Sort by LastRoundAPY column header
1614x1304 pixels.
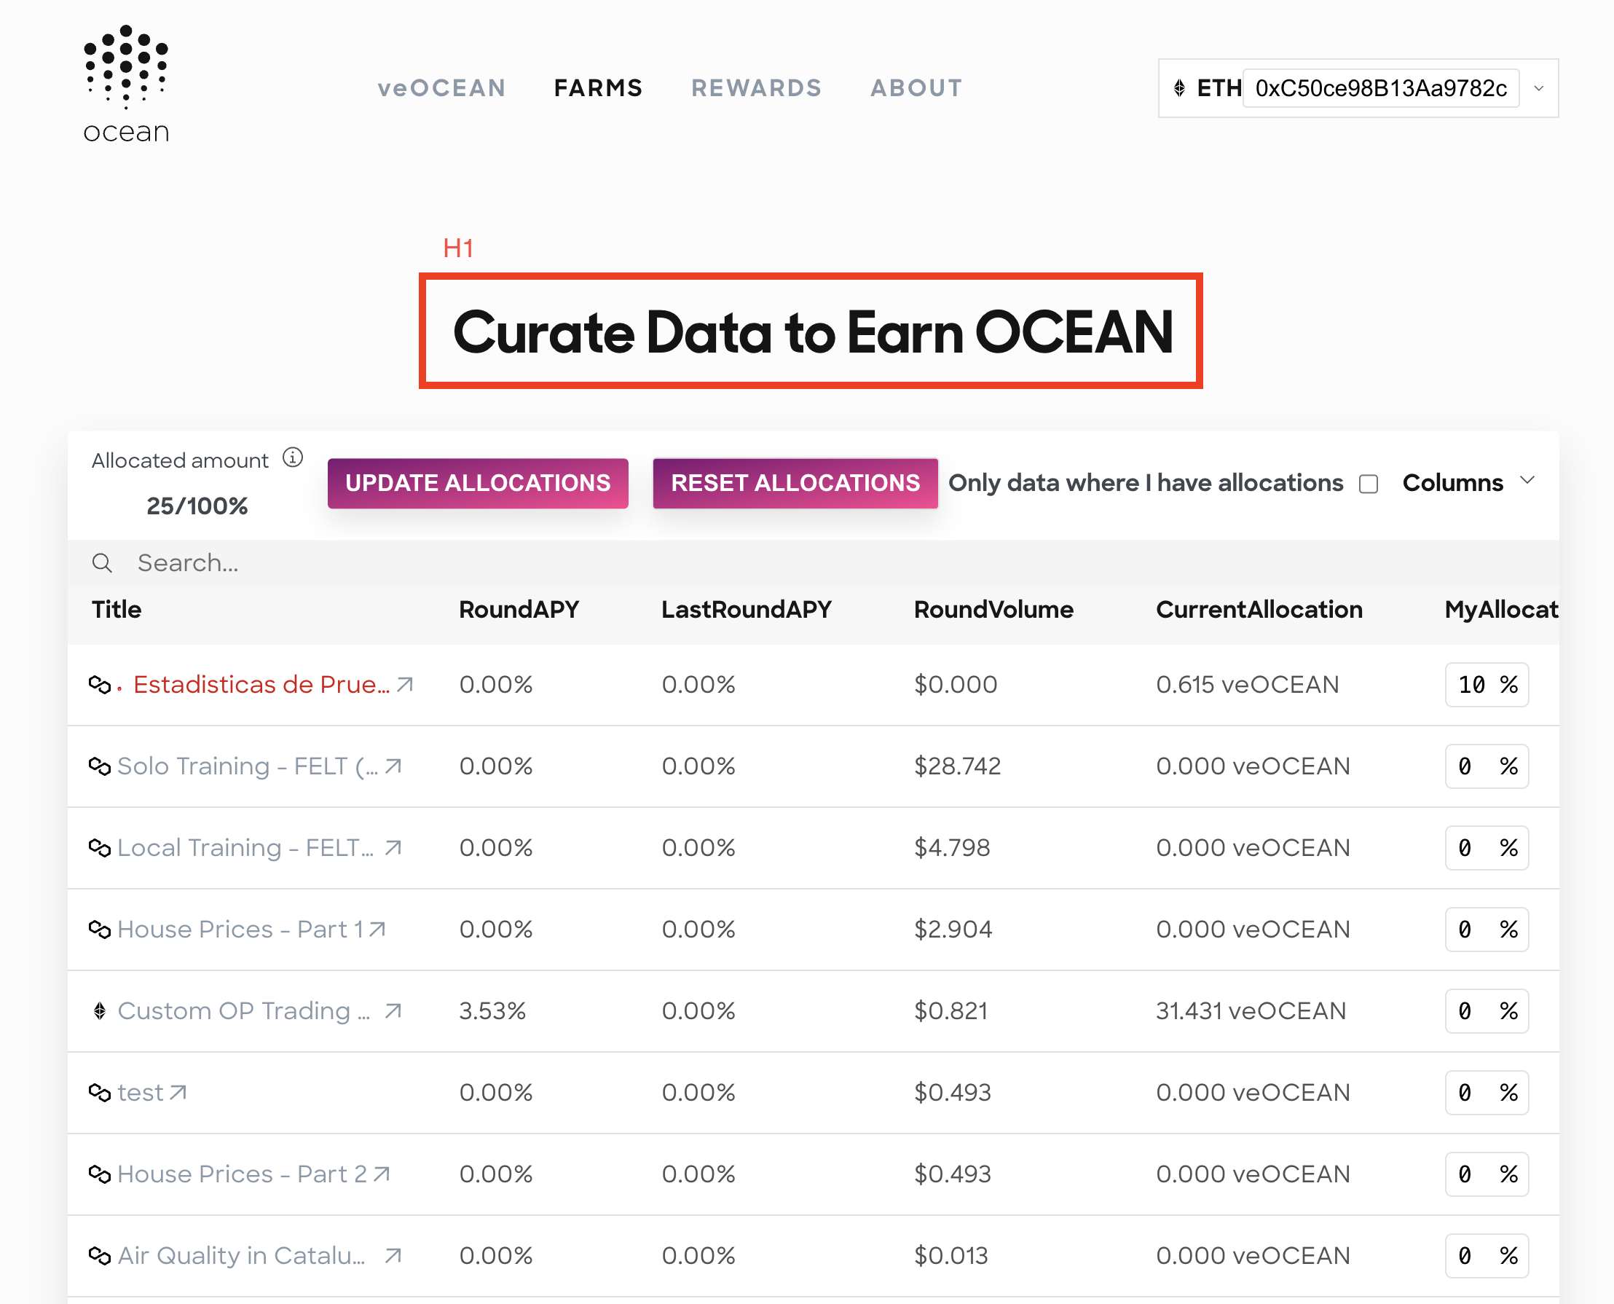747,609
